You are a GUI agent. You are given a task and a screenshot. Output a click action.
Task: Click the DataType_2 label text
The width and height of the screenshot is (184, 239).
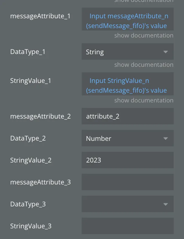[x=28, y=138]
